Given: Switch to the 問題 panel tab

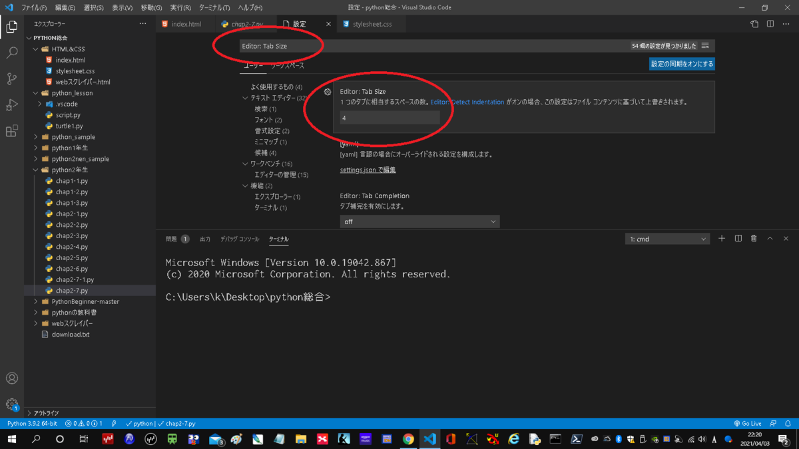Looking at the screenshot, I should tap(171, 239).
